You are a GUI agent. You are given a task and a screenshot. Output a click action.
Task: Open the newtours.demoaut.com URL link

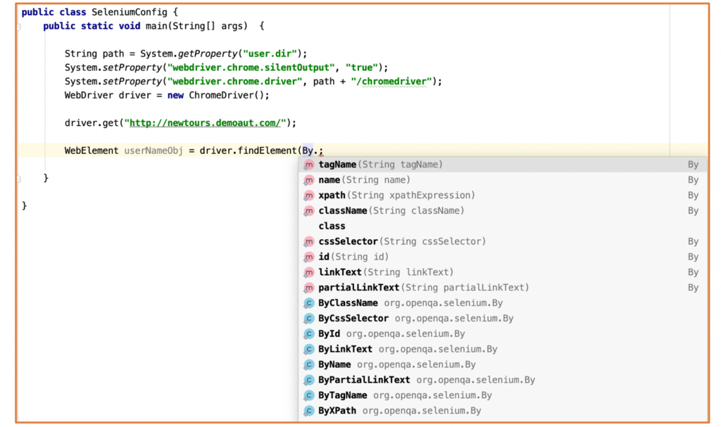205,122
